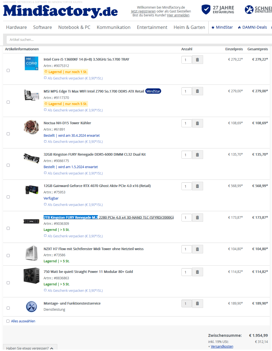Viewport: 272px width, 351px height.
Task: Enable gift wrapping for Noctua NH-D15
Action: point(45,141)
